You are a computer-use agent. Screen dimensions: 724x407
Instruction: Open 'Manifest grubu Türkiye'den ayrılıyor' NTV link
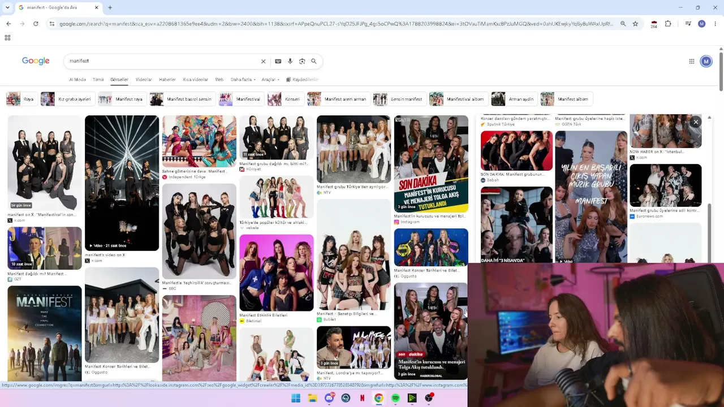click(352, 187)
